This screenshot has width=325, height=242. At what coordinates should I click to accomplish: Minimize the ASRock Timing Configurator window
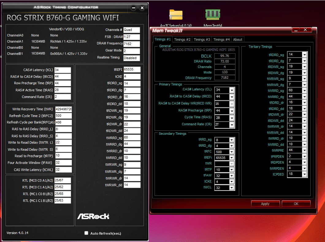click(134, 8)
